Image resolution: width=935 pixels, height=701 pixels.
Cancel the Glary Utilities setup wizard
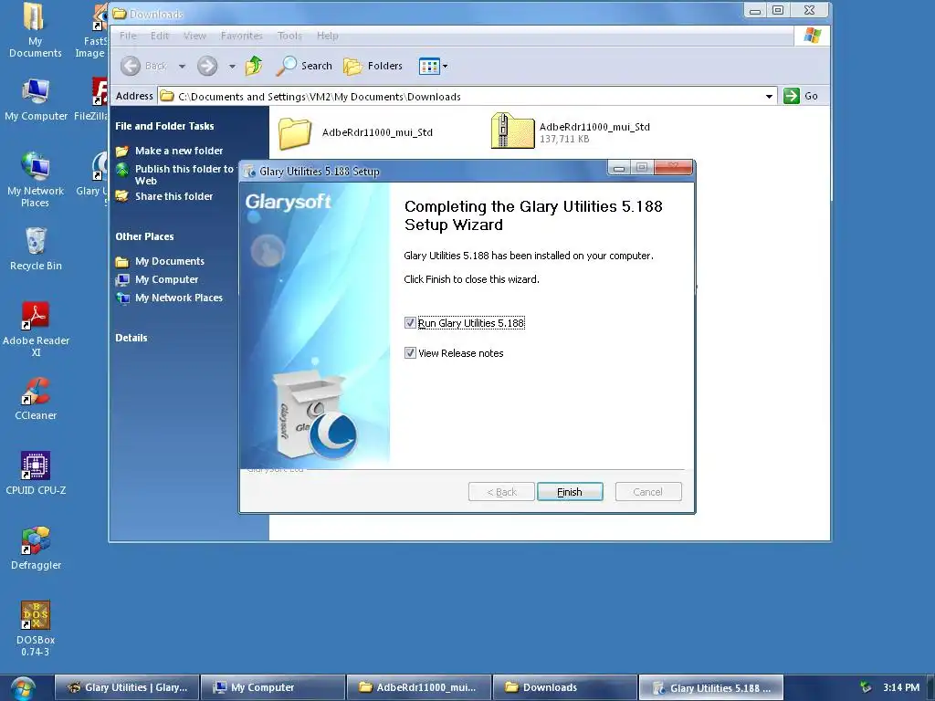(x=647, y=492)
